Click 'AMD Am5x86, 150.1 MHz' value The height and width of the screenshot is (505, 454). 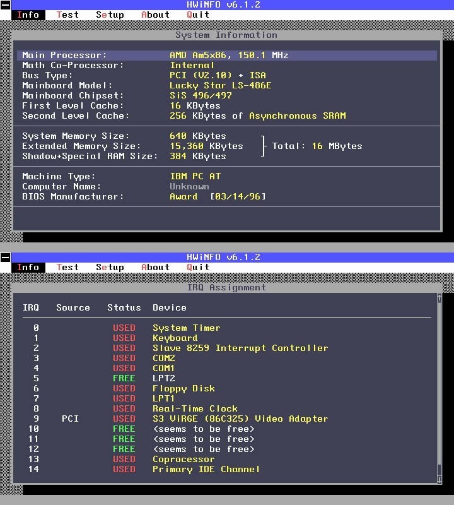(229, 56)
